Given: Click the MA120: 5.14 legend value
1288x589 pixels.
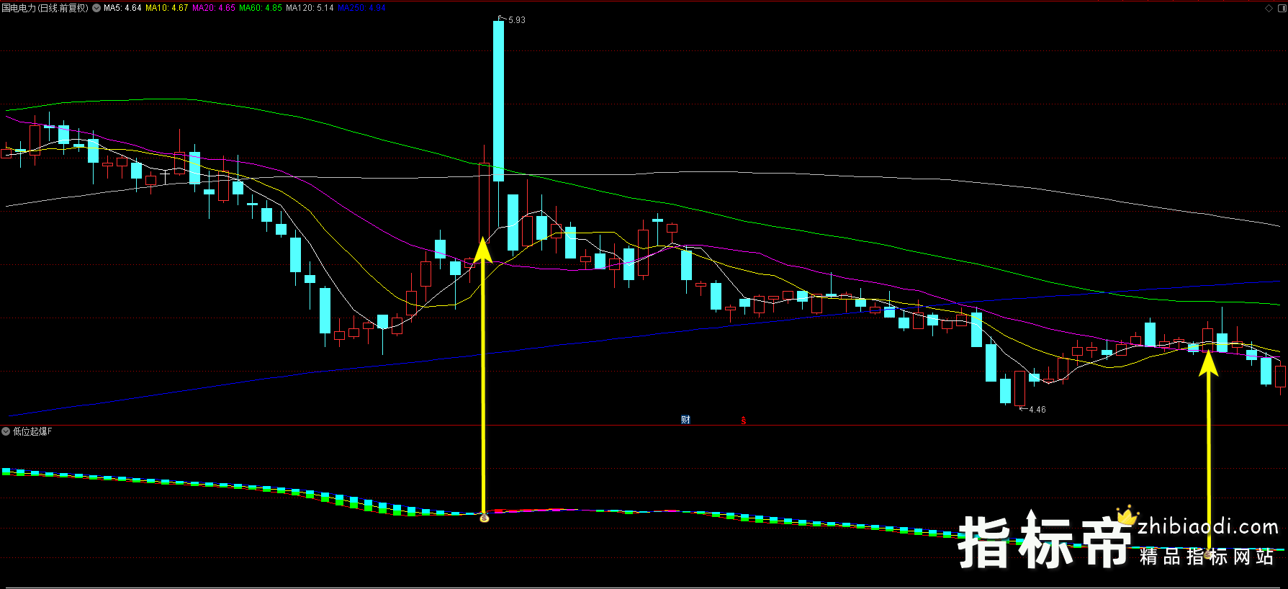Looking at the screenshot, I should (x=310, y=8).
